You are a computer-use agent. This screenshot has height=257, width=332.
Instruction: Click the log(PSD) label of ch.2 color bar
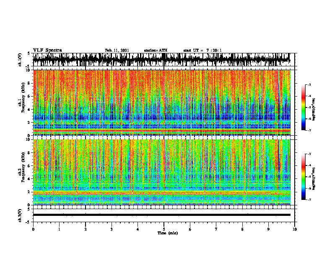[x=314, y=178]
